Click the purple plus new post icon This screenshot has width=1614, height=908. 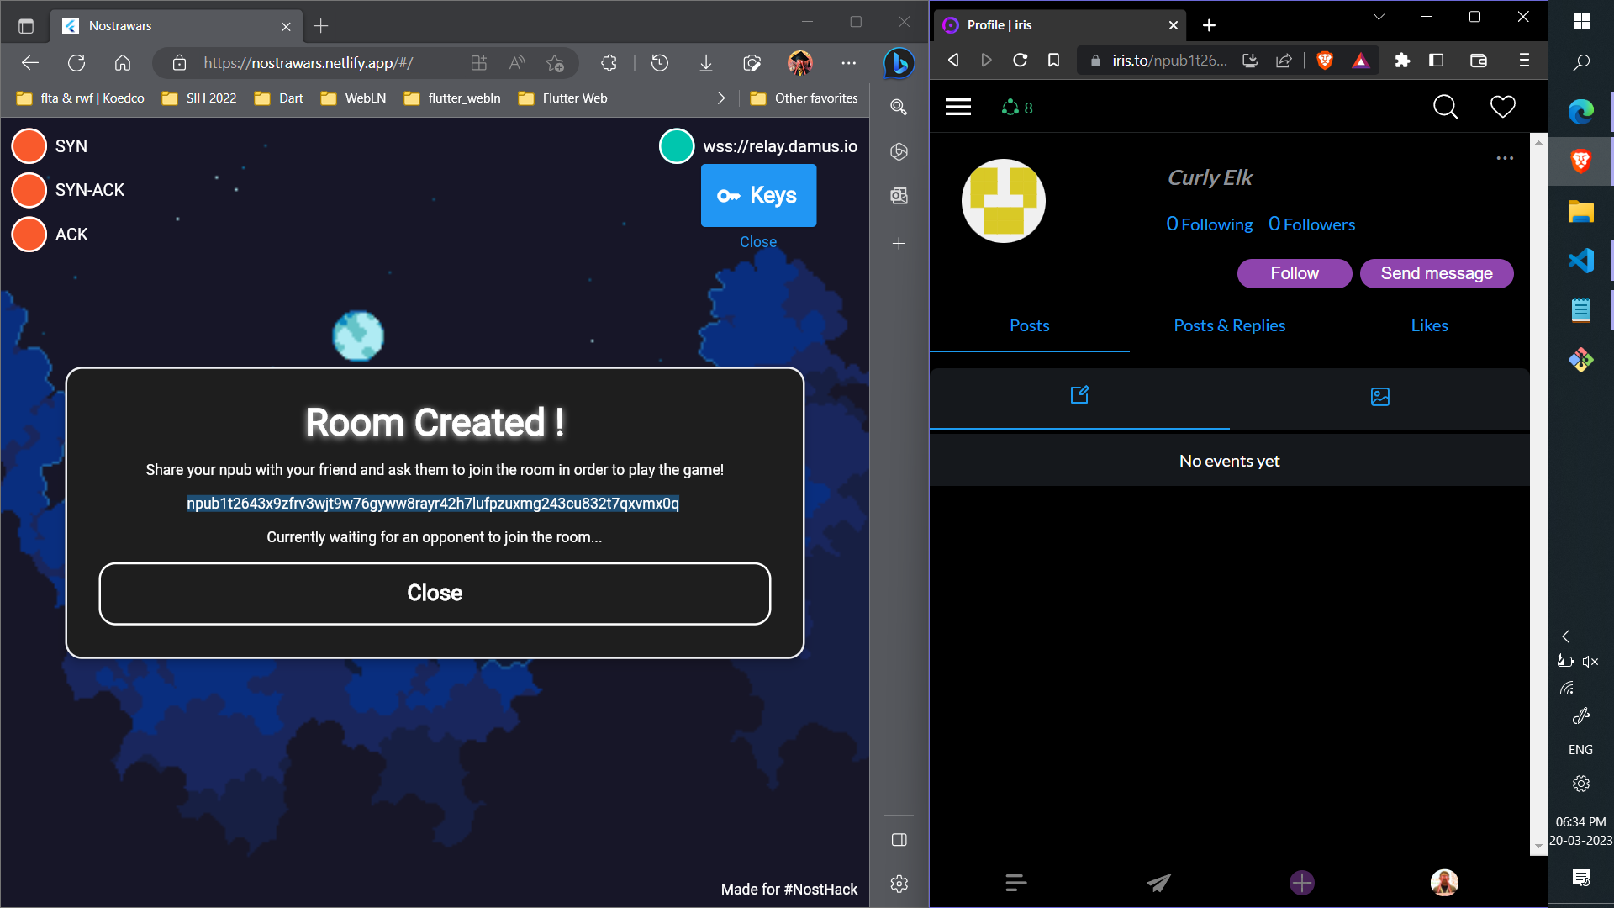[1301, 882]
